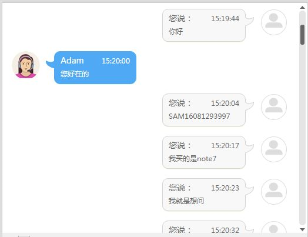
Task: Click the SAM16081293997 order number text
Action: pyautogui.click(x=199, y=116)
